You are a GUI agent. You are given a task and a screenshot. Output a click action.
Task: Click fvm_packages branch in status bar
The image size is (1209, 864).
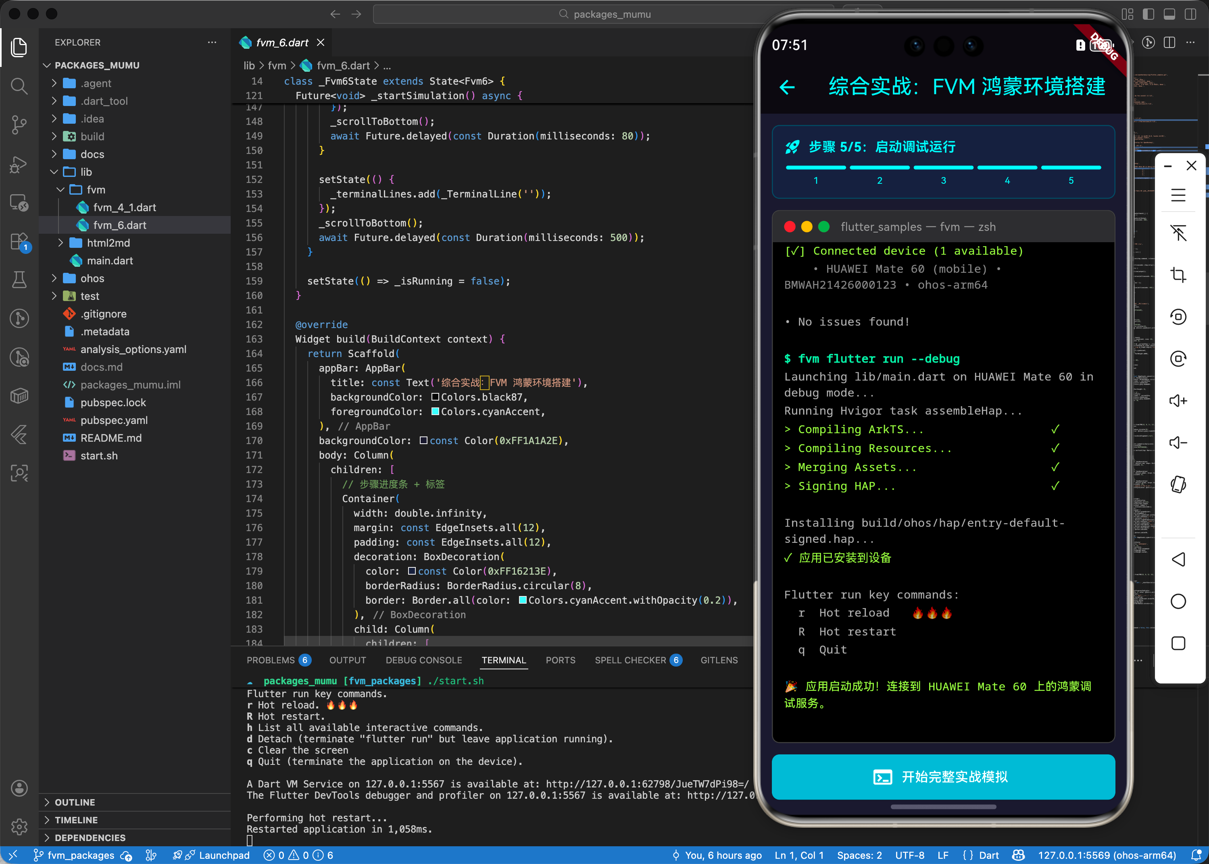(80, 855)
